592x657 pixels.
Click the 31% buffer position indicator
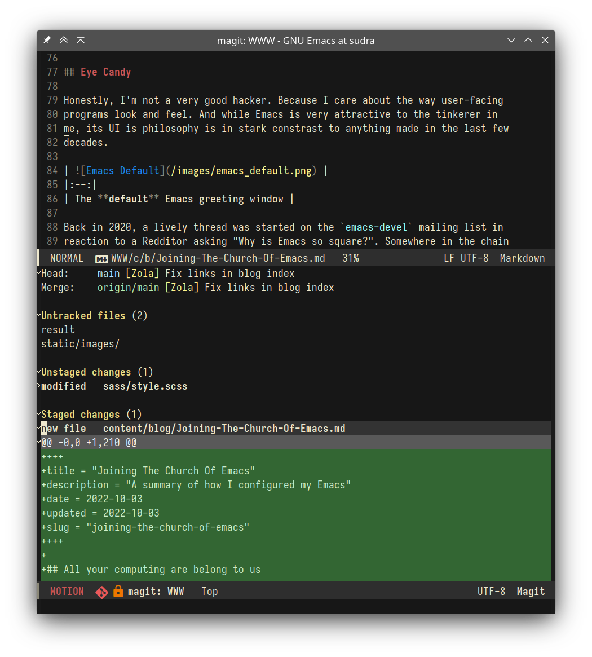(350, 258)
